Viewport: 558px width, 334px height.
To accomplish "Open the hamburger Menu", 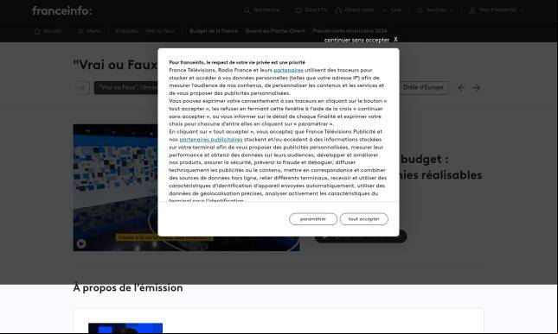I will [89, 31].
